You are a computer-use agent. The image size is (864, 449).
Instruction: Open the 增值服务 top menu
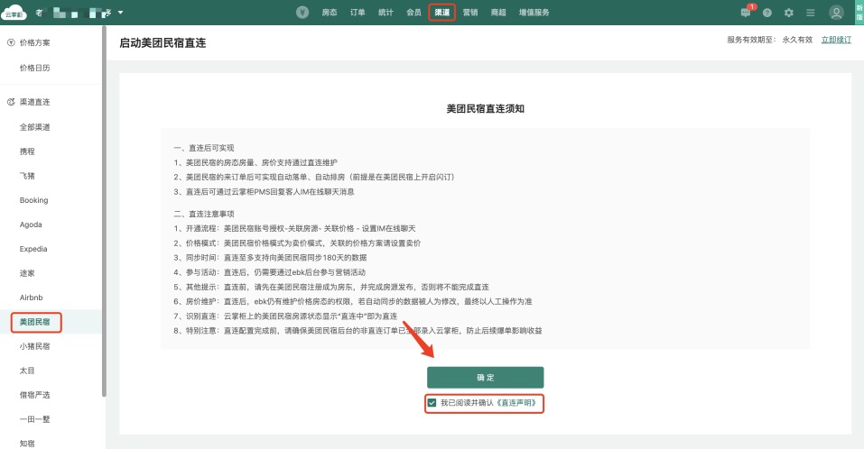click(530, 13)
